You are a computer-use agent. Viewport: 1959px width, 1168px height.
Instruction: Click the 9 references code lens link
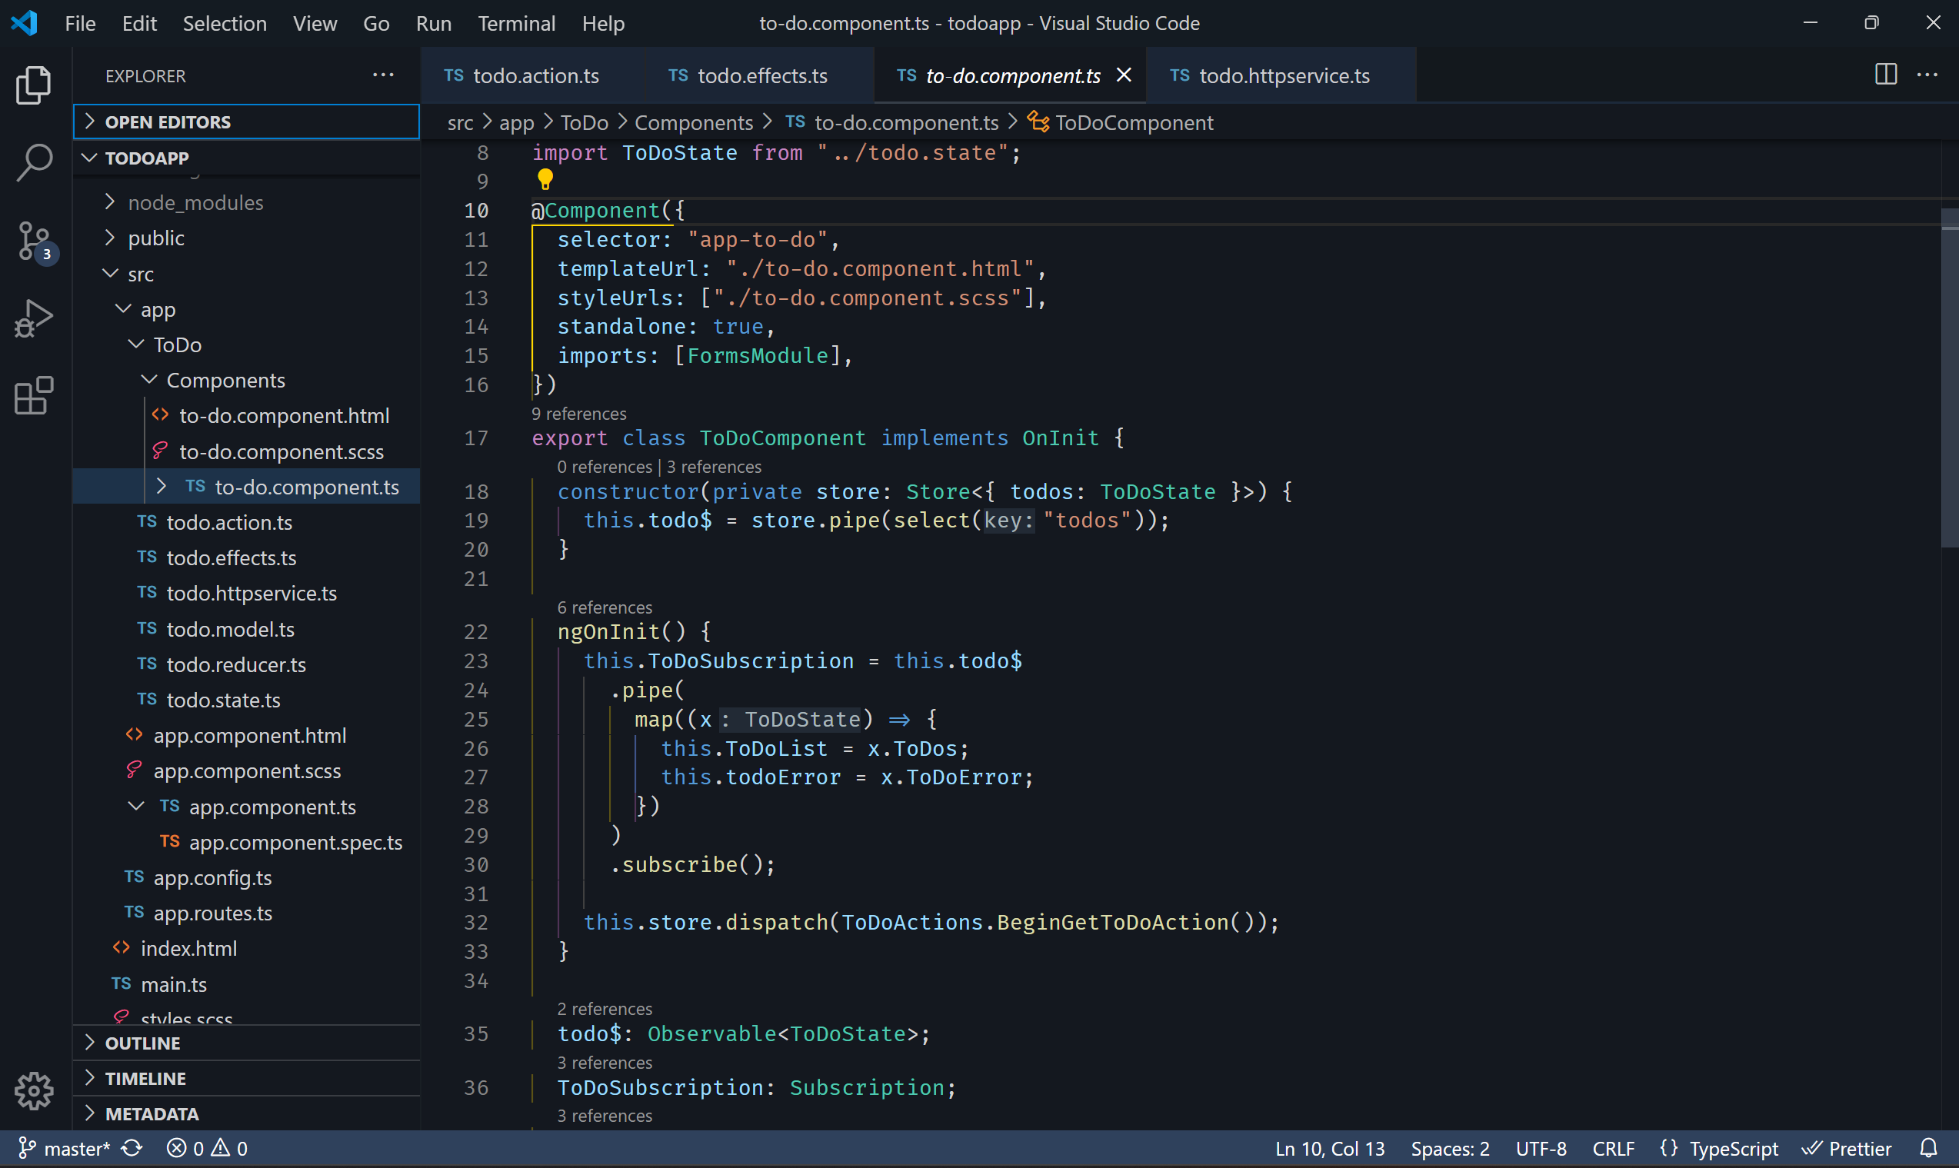coord(578,414)
